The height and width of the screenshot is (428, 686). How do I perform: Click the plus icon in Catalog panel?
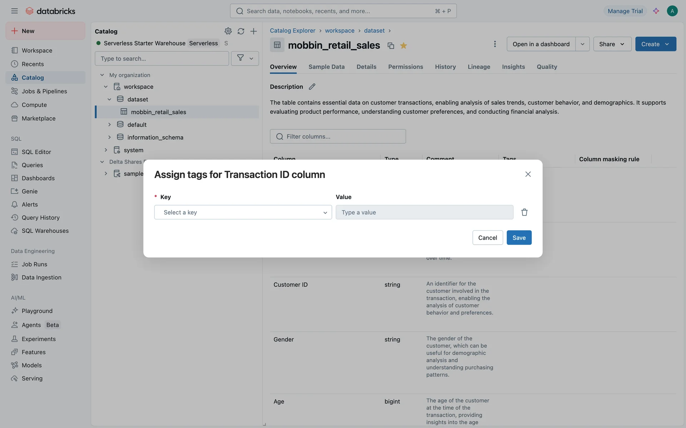[x=253, y=31]
